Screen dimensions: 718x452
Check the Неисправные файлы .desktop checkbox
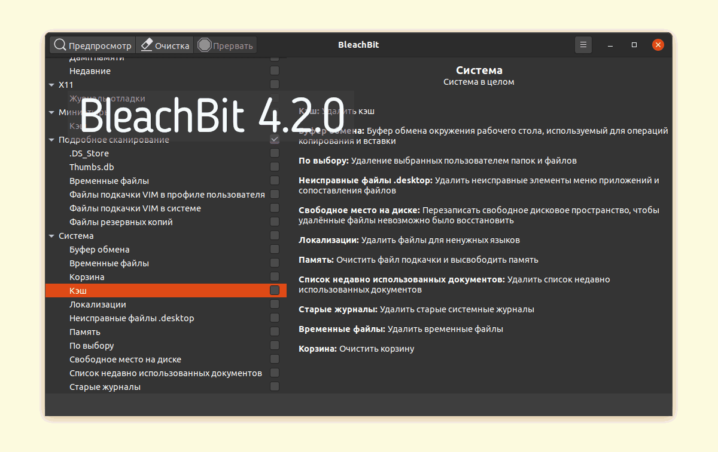[275, 318]
